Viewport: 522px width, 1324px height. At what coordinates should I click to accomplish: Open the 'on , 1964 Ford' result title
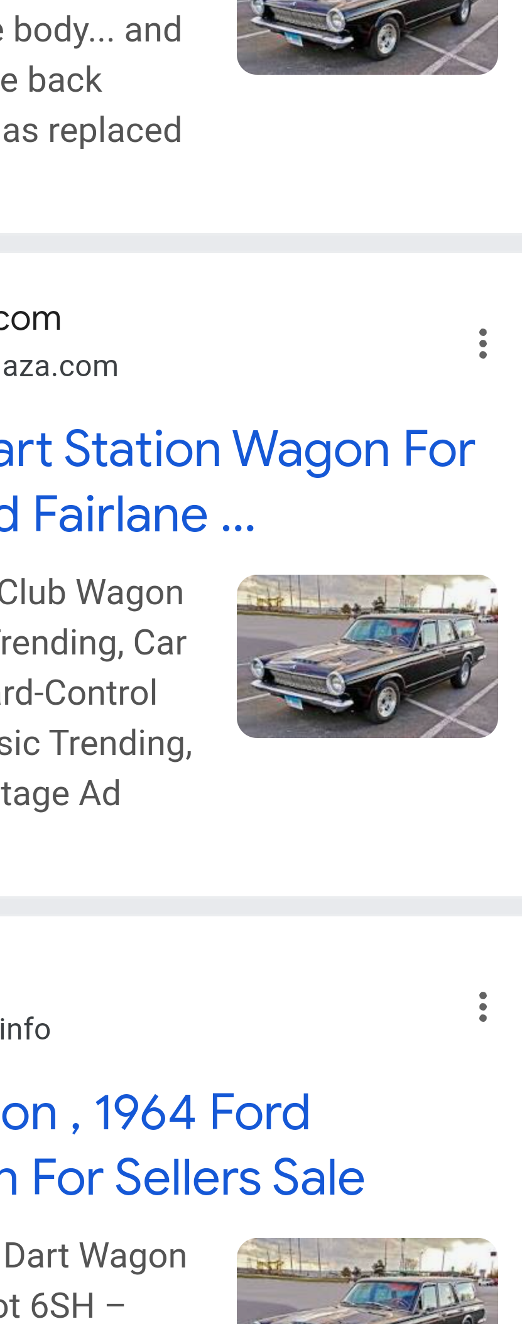(155, 1112)
